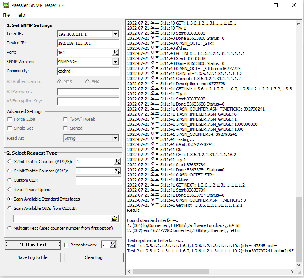Enable the "Slow" Tweak checkbox

(65, 119)
